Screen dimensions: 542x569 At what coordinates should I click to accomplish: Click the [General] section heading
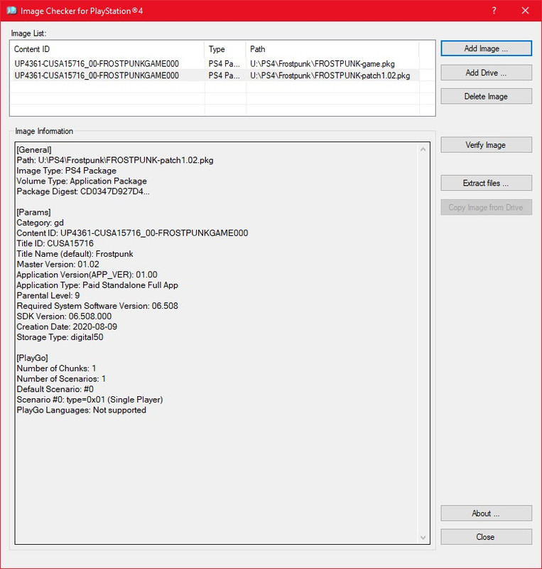tap(34, 150)
